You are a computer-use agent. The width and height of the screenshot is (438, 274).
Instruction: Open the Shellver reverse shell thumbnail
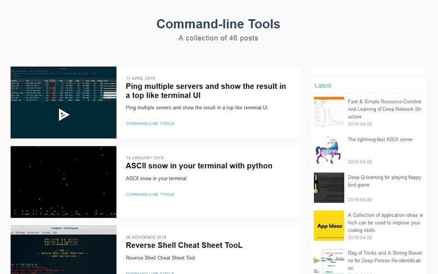(64, 250)
